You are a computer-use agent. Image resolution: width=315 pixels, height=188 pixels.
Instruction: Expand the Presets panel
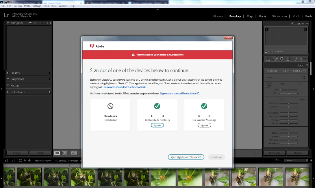(8, 73)
